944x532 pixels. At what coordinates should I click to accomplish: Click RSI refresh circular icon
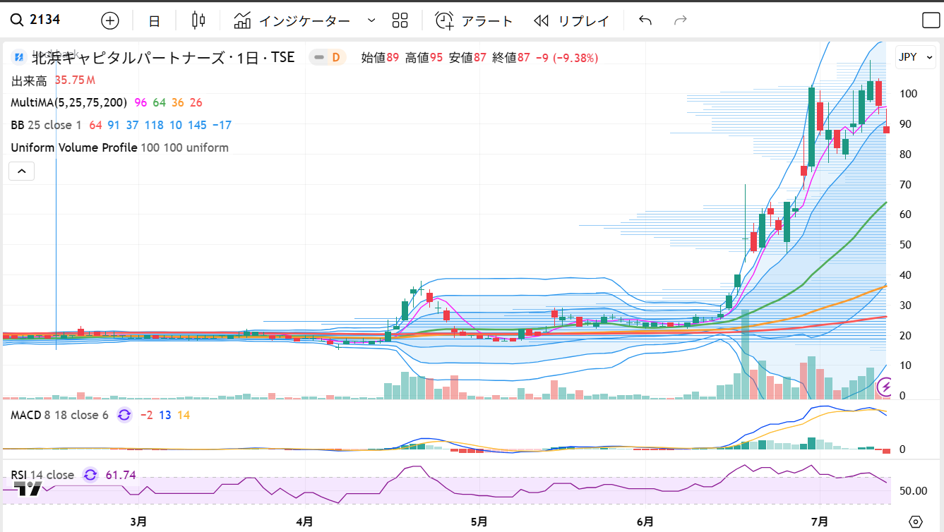click(x=90, y=475)
